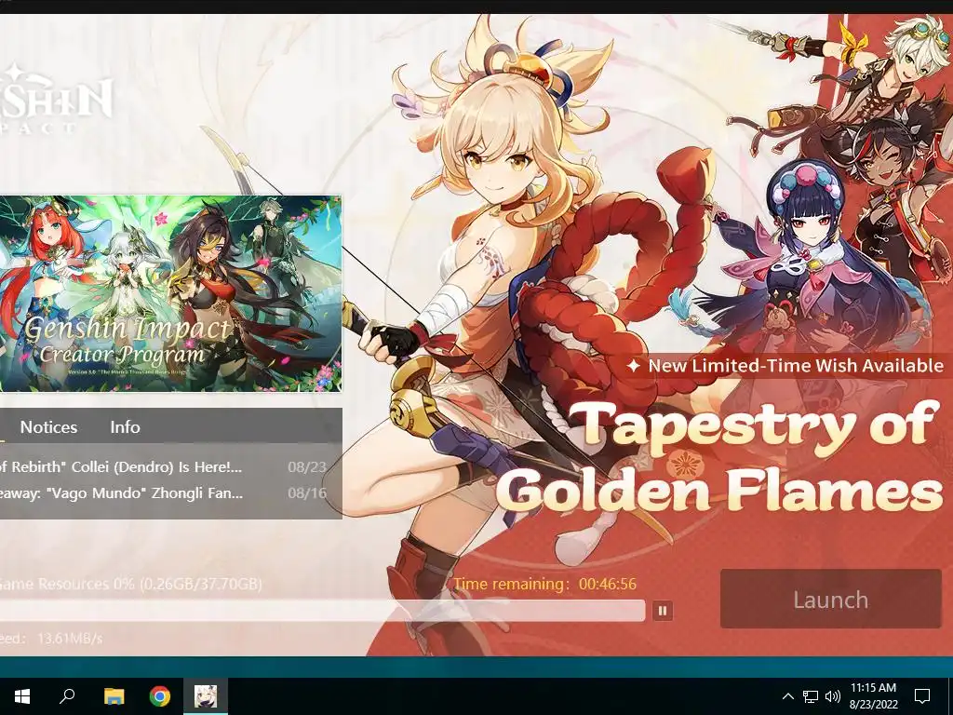
Task: Pause the game resources download
Action: click(663, 610)
